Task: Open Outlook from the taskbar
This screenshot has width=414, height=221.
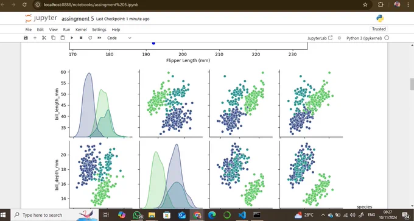Action: tap(181, 215)
